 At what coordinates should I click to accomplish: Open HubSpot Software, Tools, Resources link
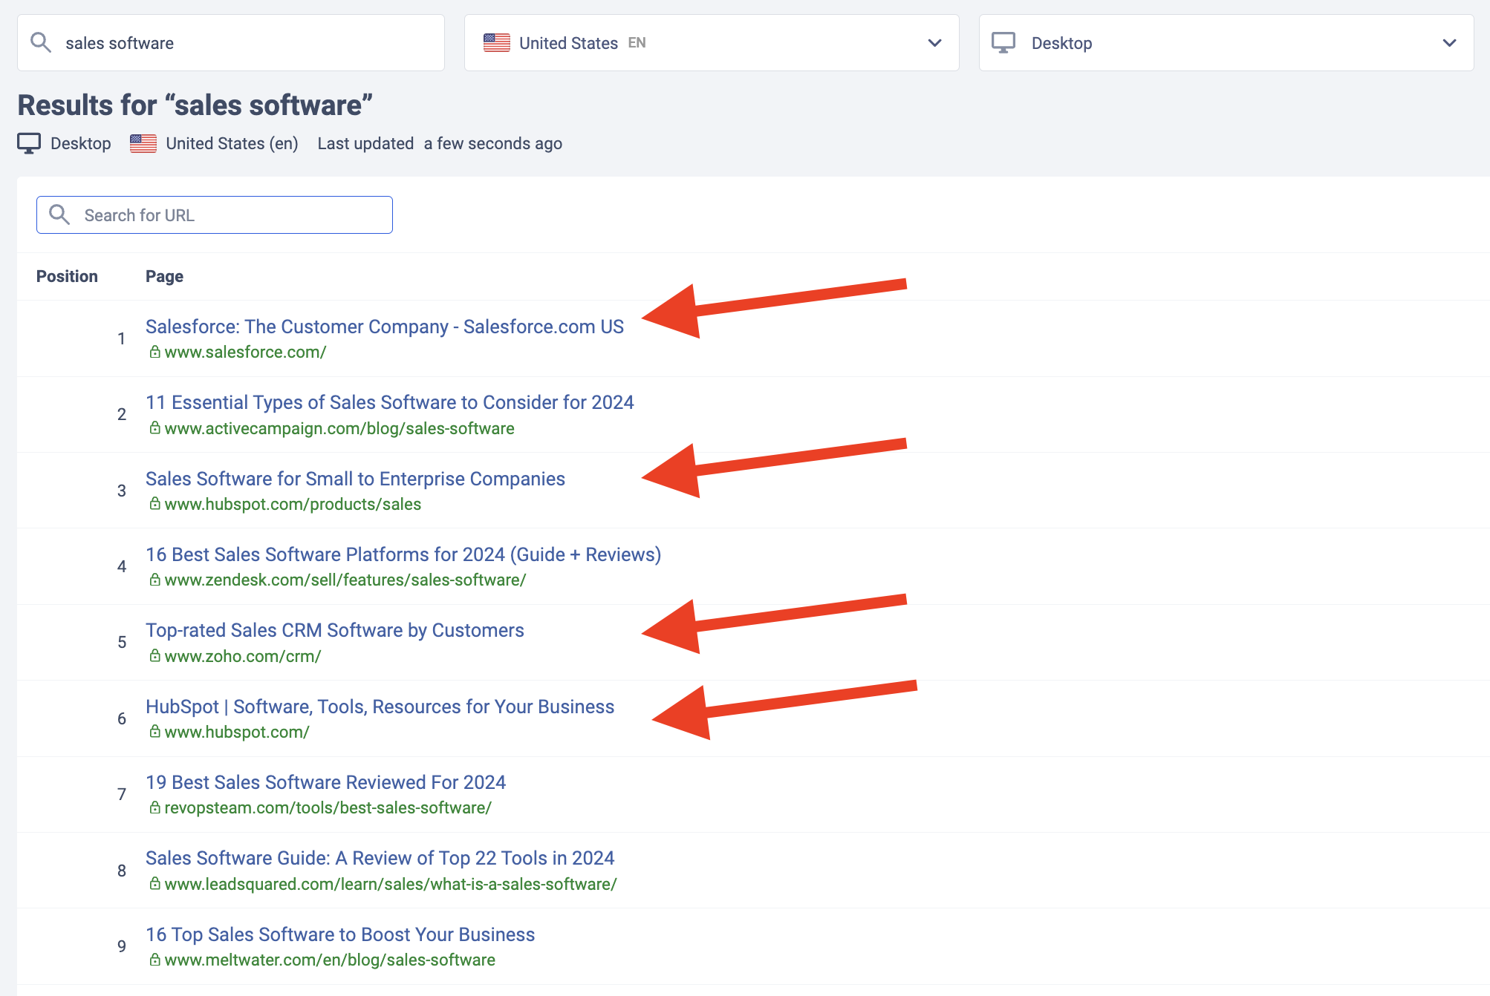pos(380,707)
